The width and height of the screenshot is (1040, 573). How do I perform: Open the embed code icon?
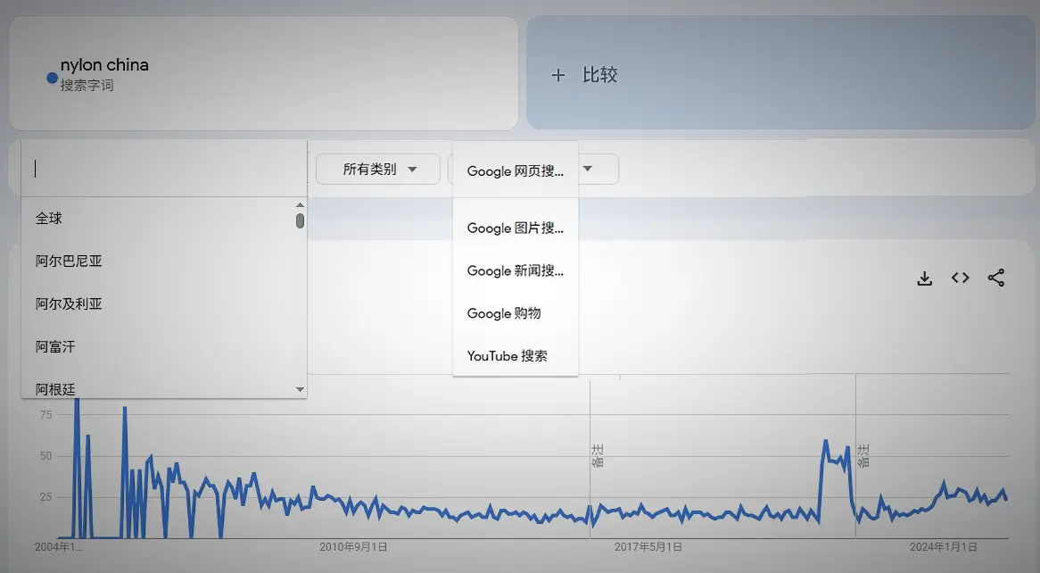point(961,278)
